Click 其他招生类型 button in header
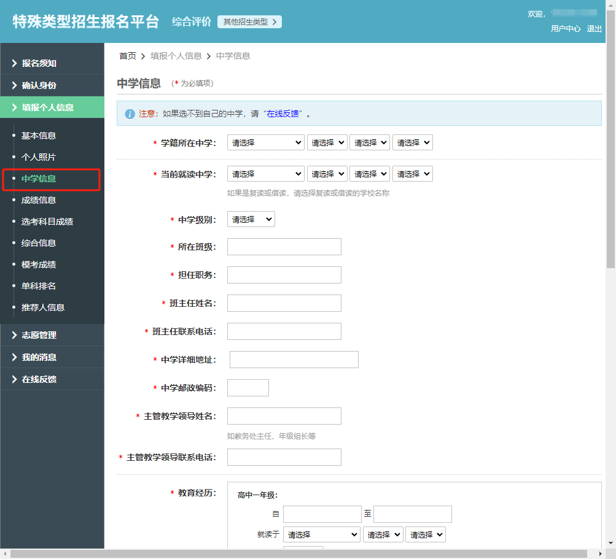 coord(249,22)
